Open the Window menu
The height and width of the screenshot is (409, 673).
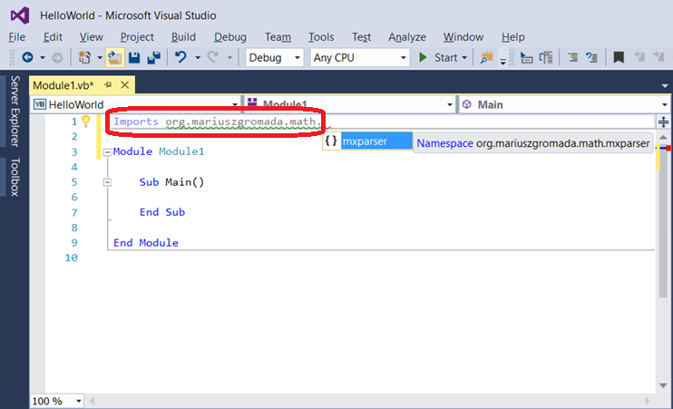click(x=463, y=37)
